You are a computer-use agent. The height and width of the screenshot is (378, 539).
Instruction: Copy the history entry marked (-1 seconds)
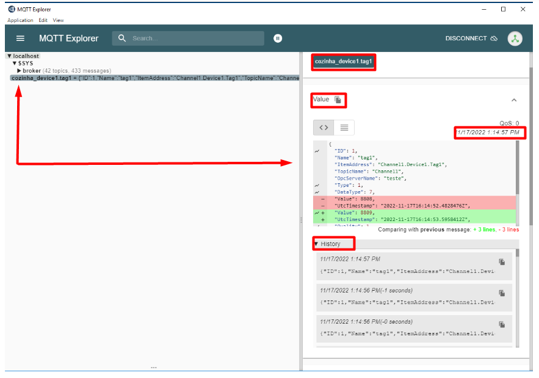point(502,293)
